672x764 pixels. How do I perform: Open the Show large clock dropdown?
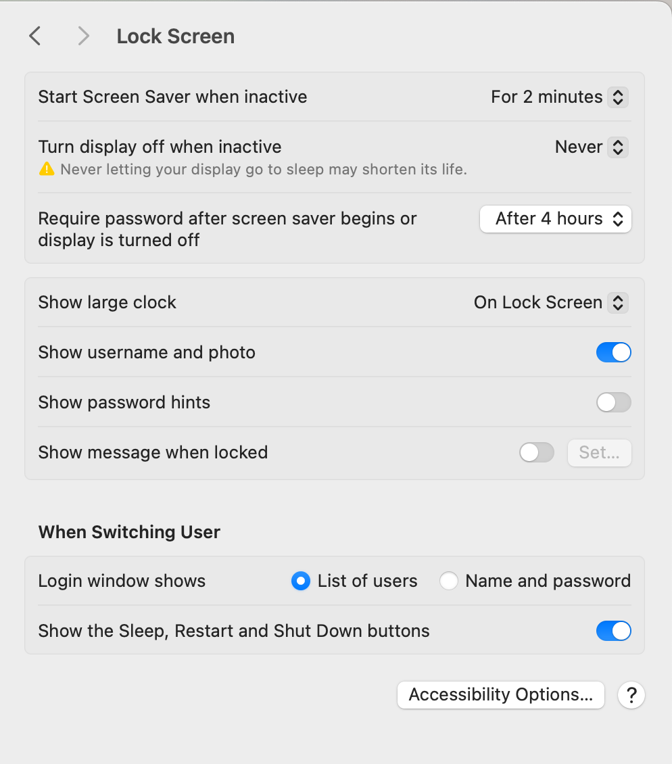(x=551, y=303)
